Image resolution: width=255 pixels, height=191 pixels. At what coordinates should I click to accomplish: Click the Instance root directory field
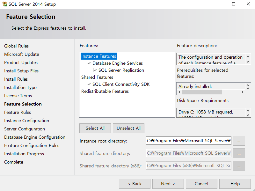(x=189, y=141)
